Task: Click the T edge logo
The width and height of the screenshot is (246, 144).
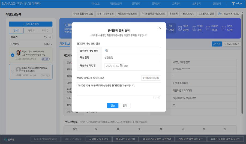Action: [237, 4]
